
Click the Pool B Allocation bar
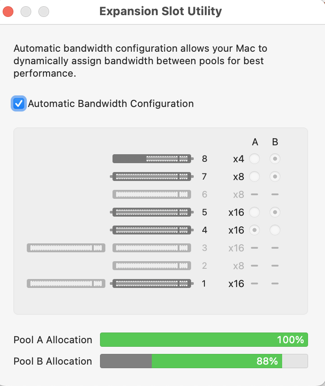coord(204,361)
